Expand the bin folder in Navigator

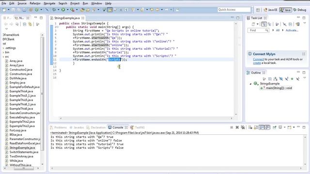[x=3, y=52]
